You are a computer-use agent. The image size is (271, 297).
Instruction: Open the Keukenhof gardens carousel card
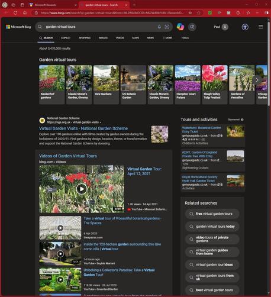click(52, 85)
